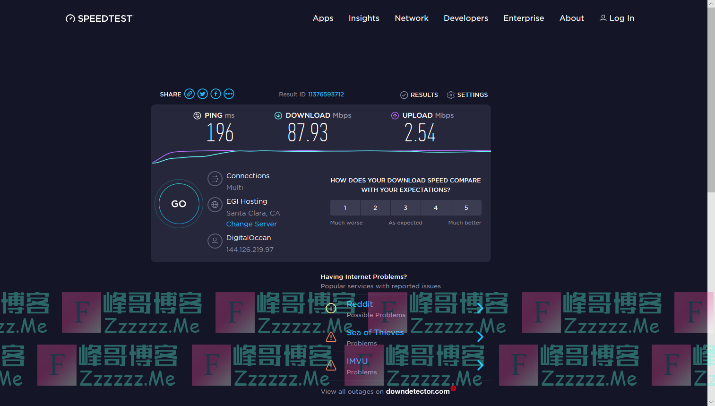Open the Apps menu
Image resolution: width=715 pixels, height=406 pixels.
pyautogui.click(x=323, y=18)
